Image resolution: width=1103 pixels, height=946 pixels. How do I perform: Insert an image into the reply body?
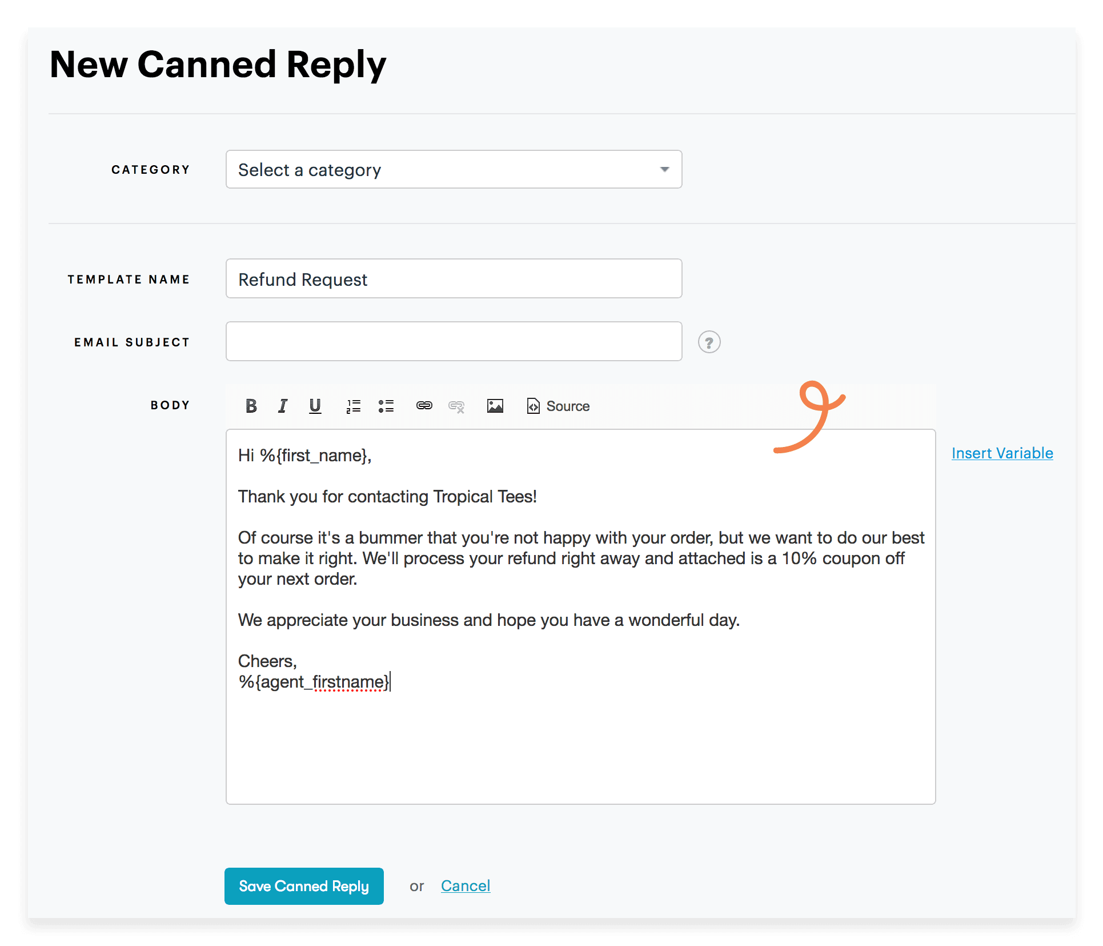495,406
